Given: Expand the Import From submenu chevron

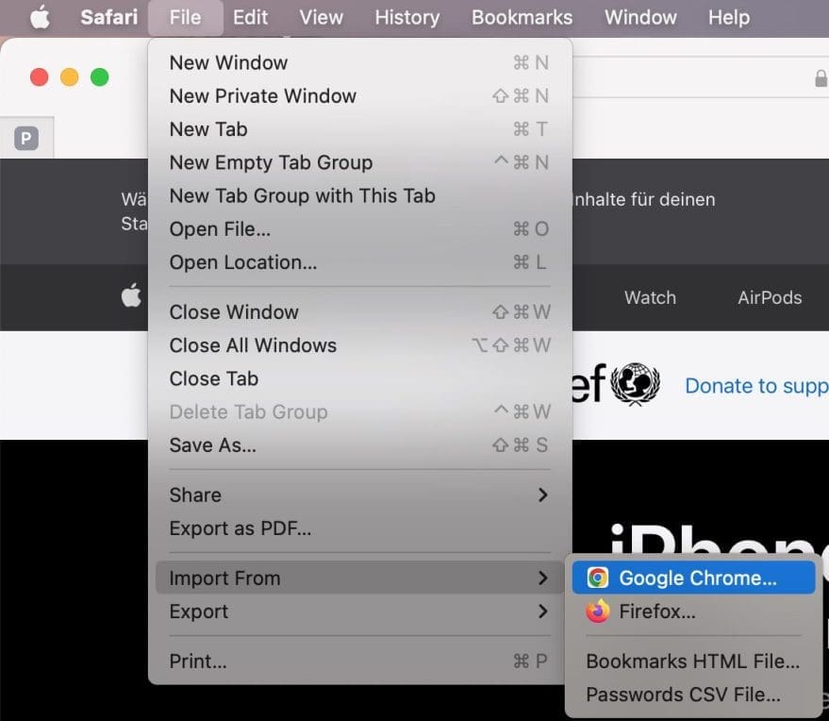Looking at the screenshot, I should pyautogui.click(x=542, y=578).
